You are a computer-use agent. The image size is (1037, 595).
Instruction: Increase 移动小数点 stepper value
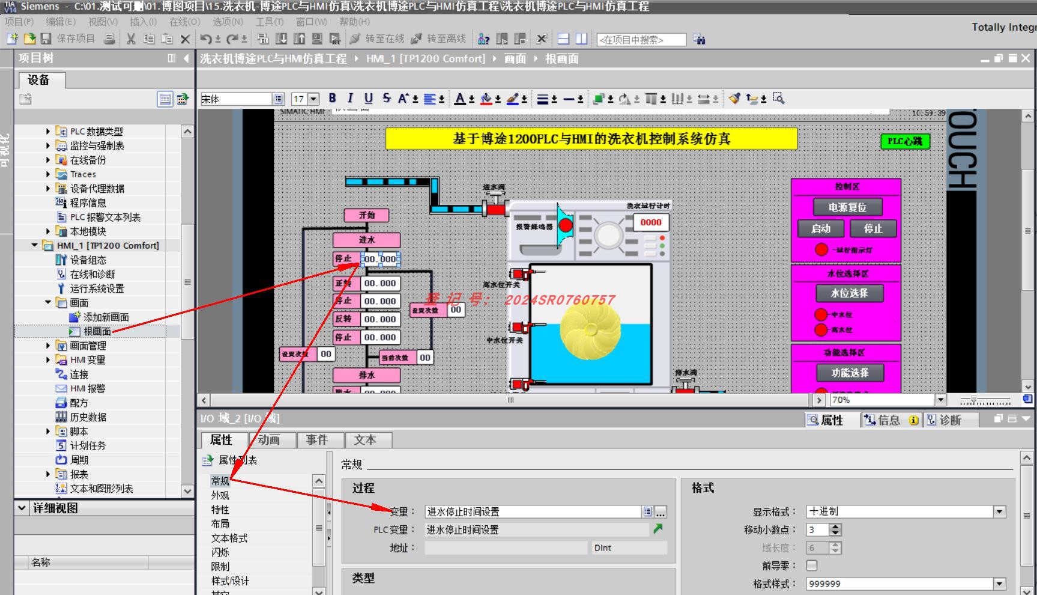click(835, 526)
